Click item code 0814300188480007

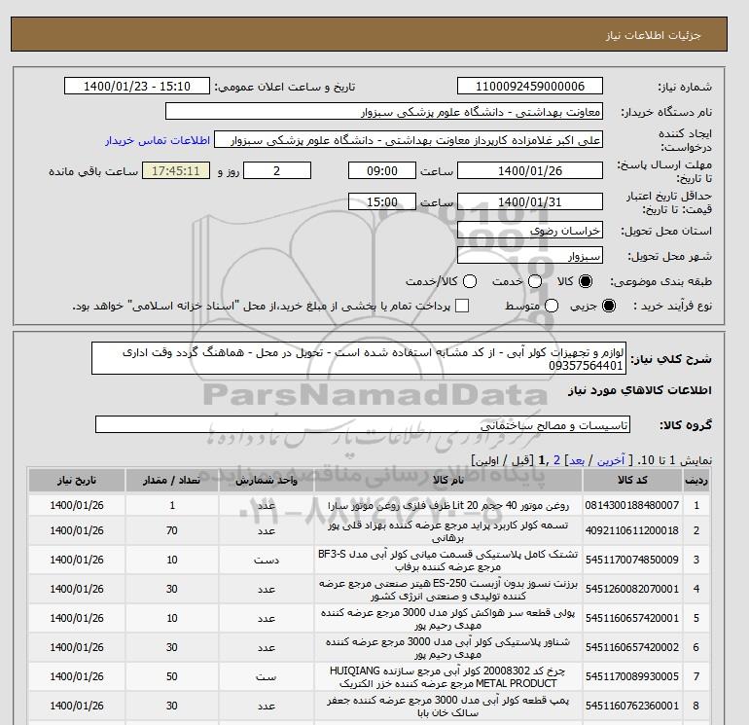632,506
